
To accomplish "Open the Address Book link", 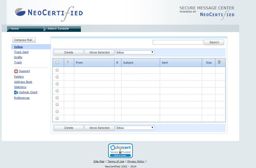I will [23, 82].
